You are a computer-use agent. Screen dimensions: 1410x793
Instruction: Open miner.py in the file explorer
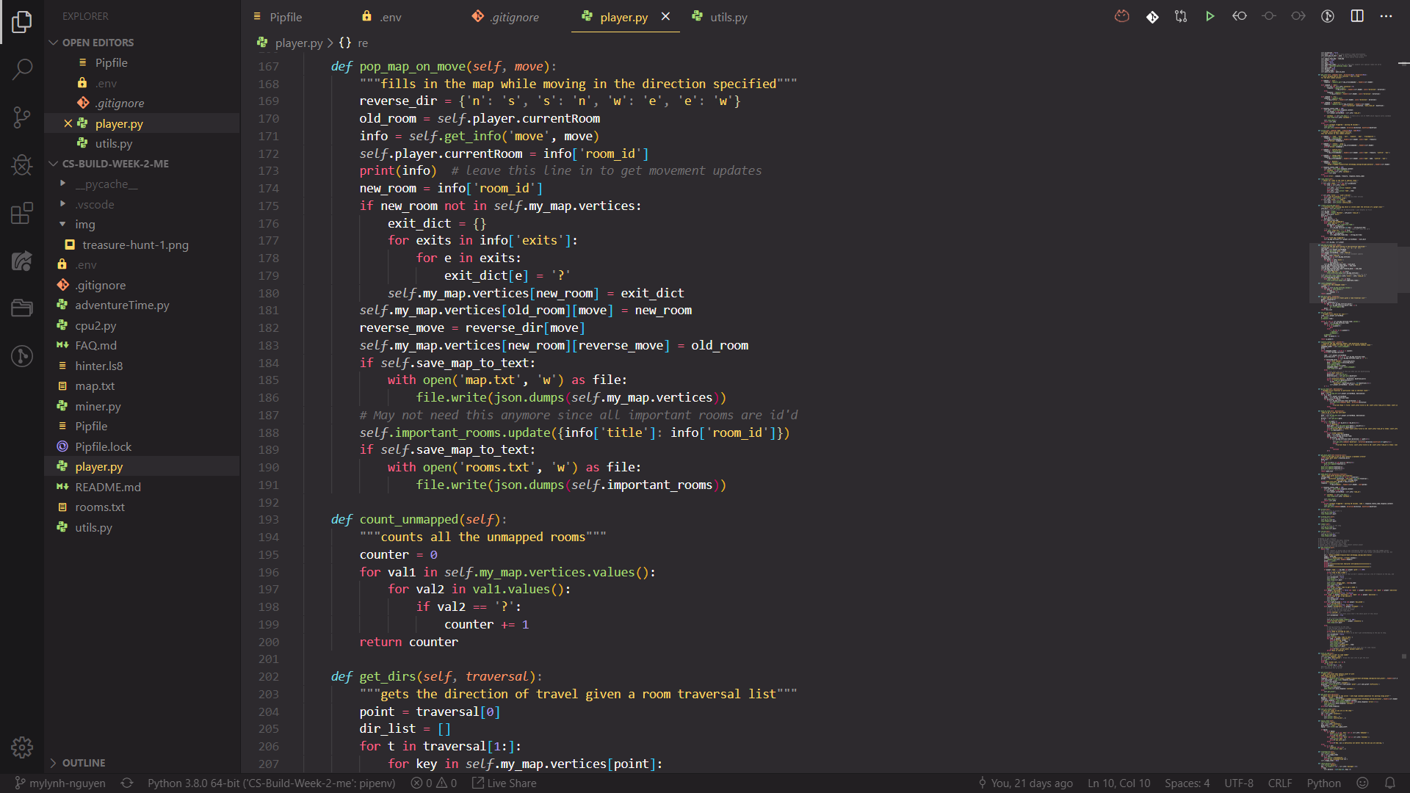point(98,406)
